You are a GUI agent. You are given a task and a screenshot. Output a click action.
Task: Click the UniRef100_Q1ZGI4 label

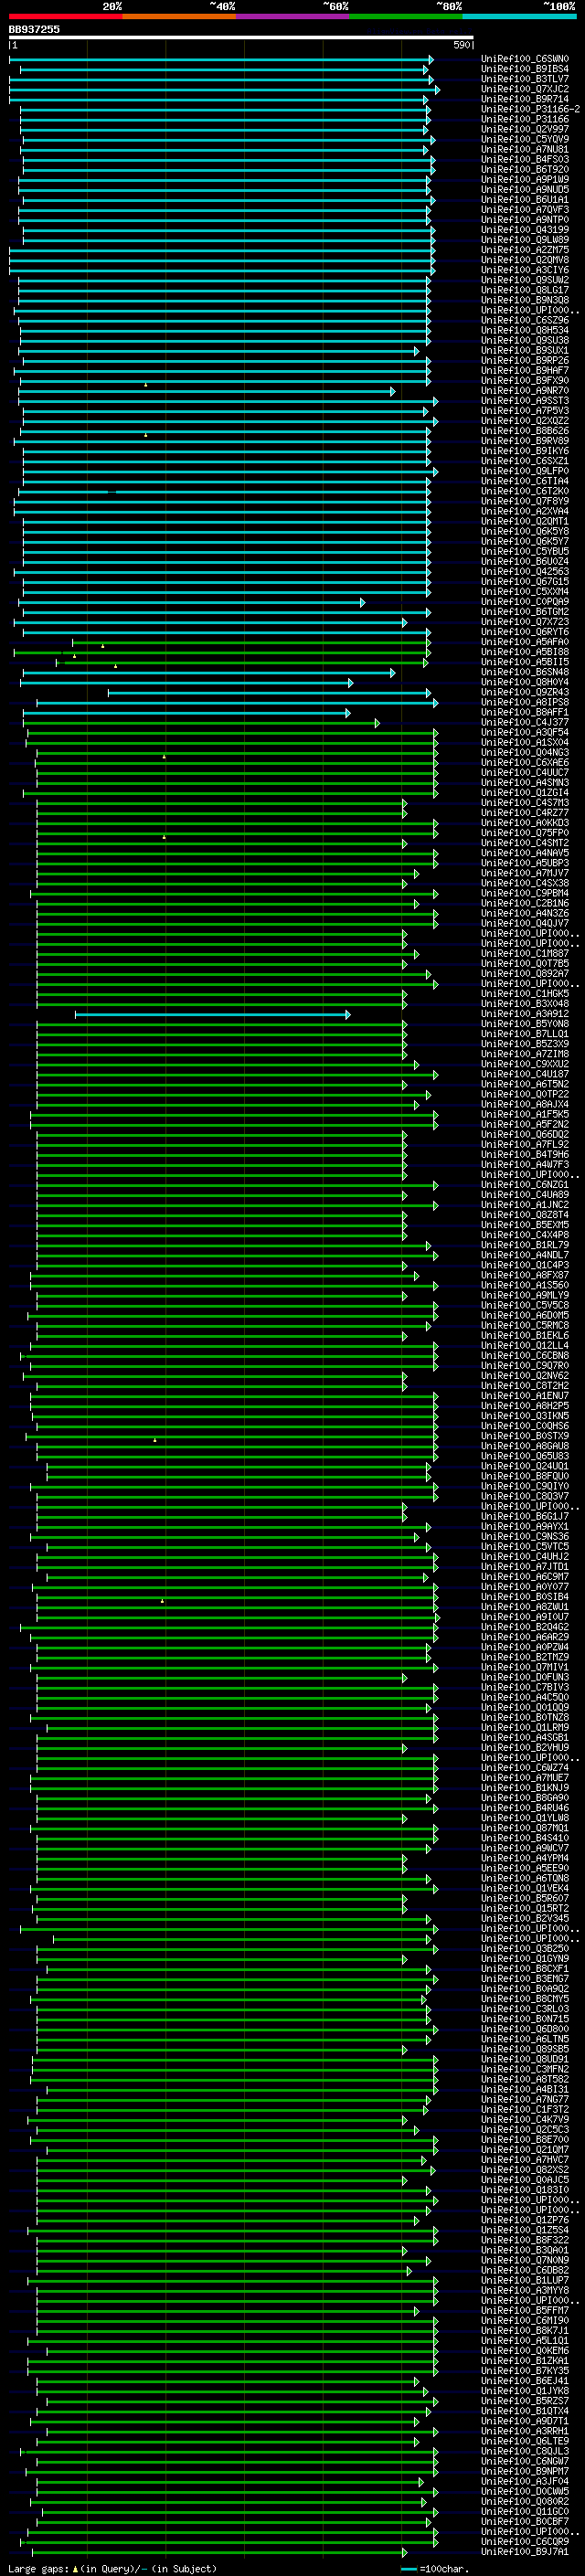click(x=525, y=793)
